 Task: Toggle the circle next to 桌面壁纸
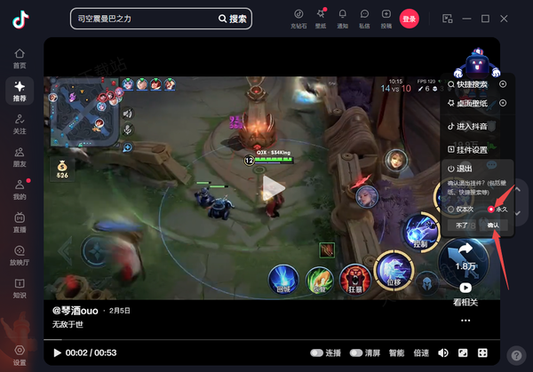pos(503,103)
